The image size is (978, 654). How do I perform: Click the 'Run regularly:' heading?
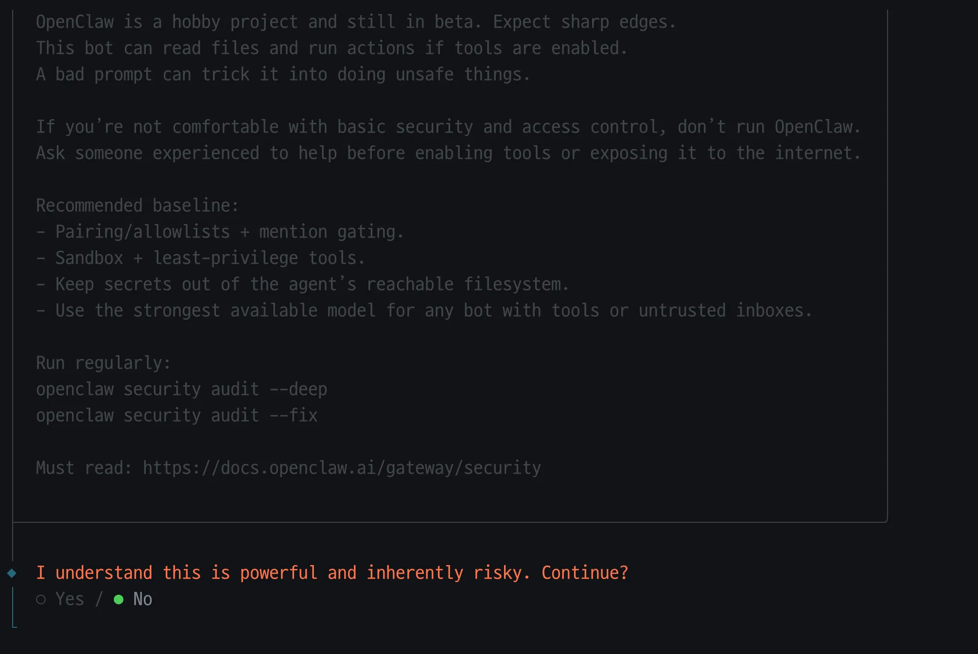click(104, 363)
